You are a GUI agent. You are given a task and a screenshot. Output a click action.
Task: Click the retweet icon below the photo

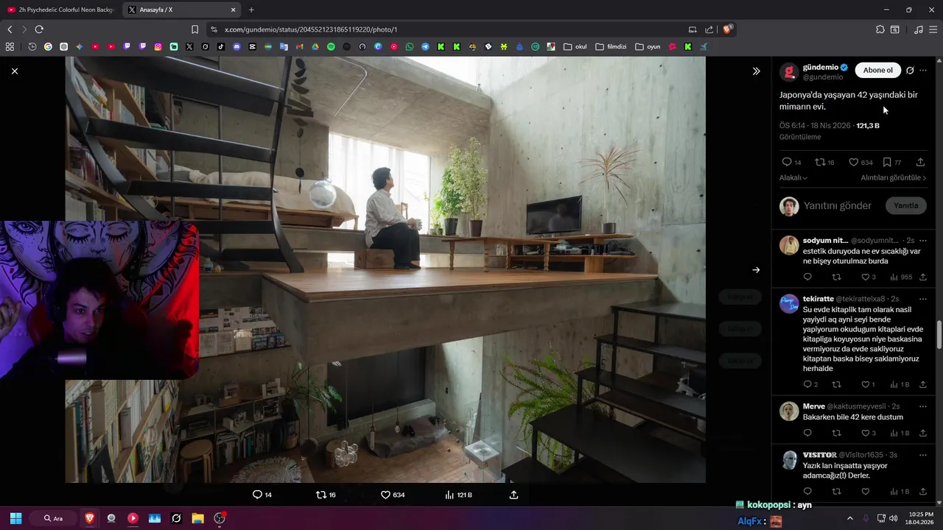tap(320, 495)
